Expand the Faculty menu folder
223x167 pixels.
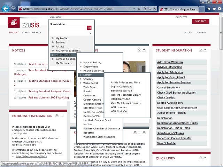53,46
